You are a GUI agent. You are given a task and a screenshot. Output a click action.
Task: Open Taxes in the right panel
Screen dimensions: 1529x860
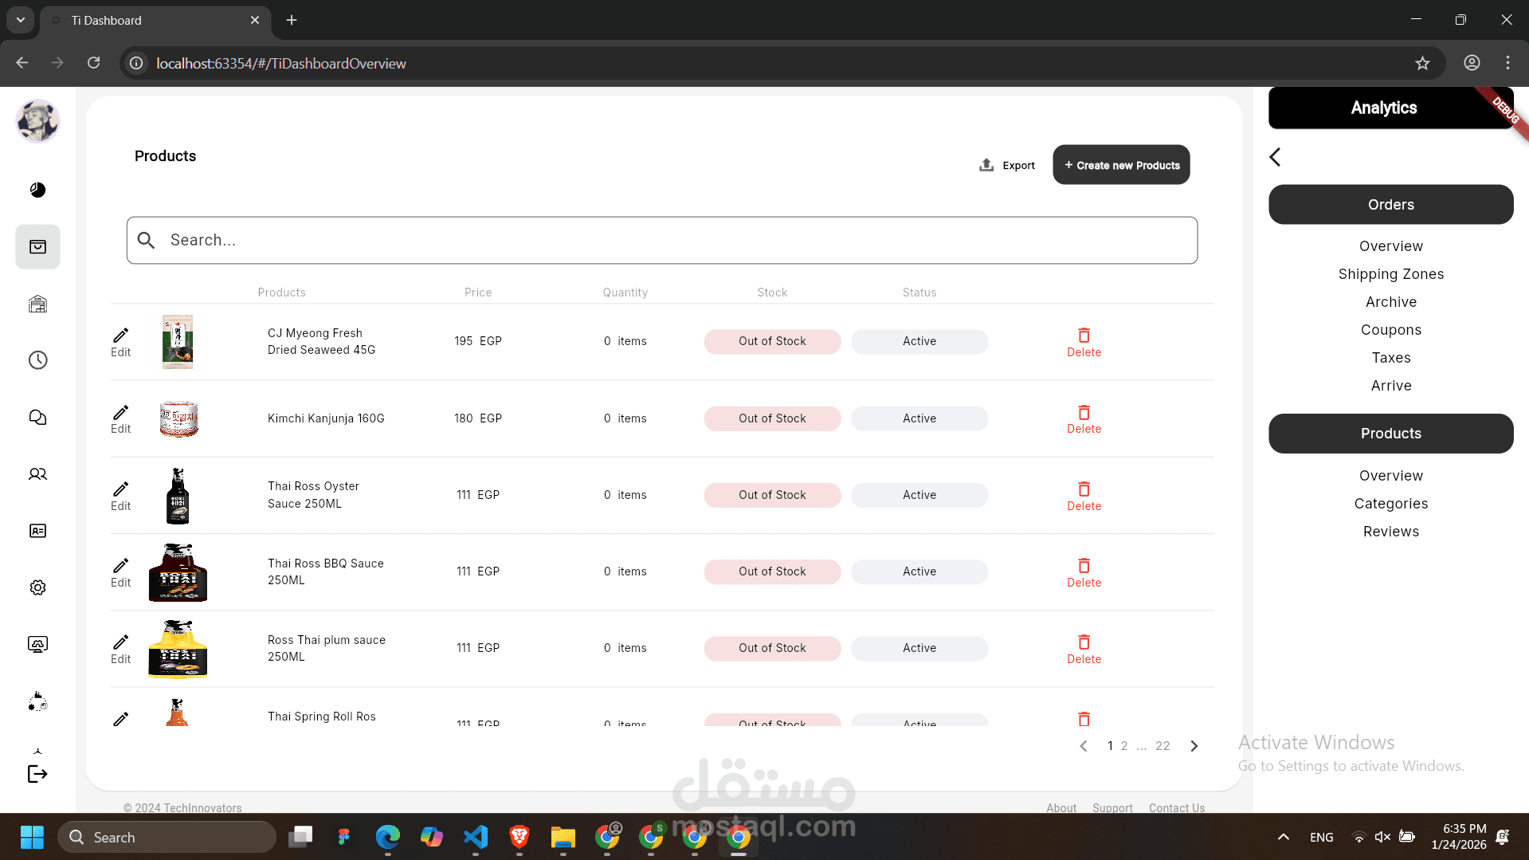pos(1390,358)
